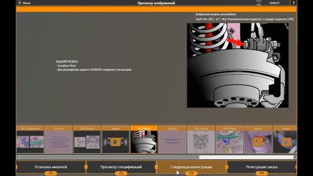The image size is (313, 176).
Task: Click 'Выбранная модель автомобиля' label
Action: [x=216, y=14]
